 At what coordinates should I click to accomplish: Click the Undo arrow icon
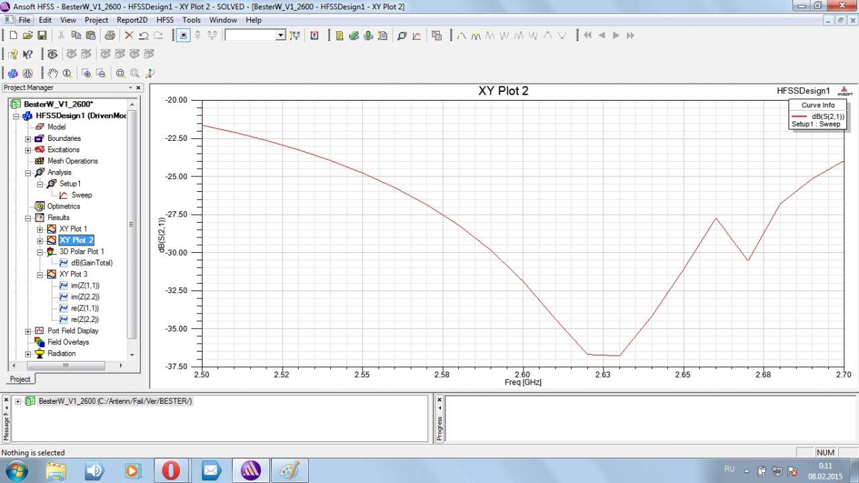[x=144, y=36]
